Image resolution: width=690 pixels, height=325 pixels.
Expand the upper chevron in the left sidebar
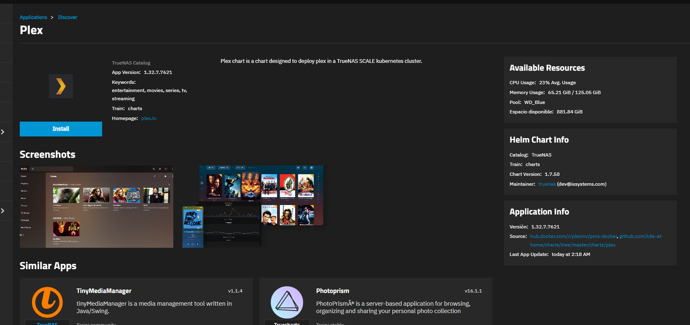click(x=2, y=132)
